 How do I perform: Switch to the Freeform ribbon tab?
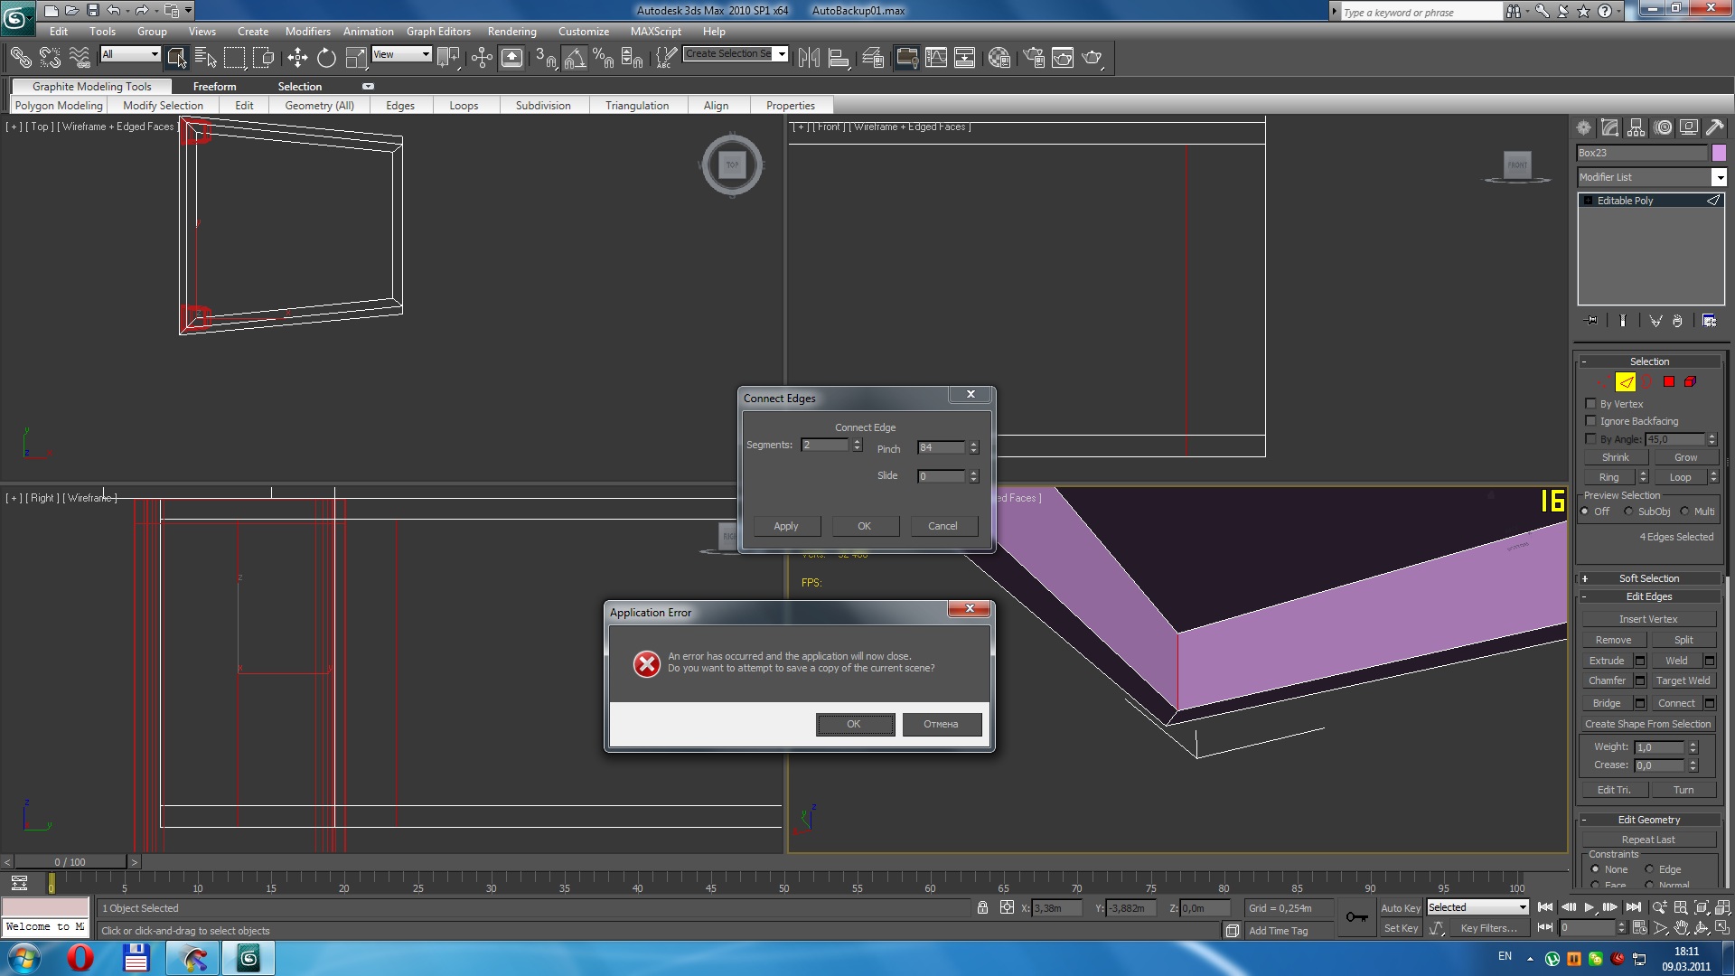coord(214,87)
